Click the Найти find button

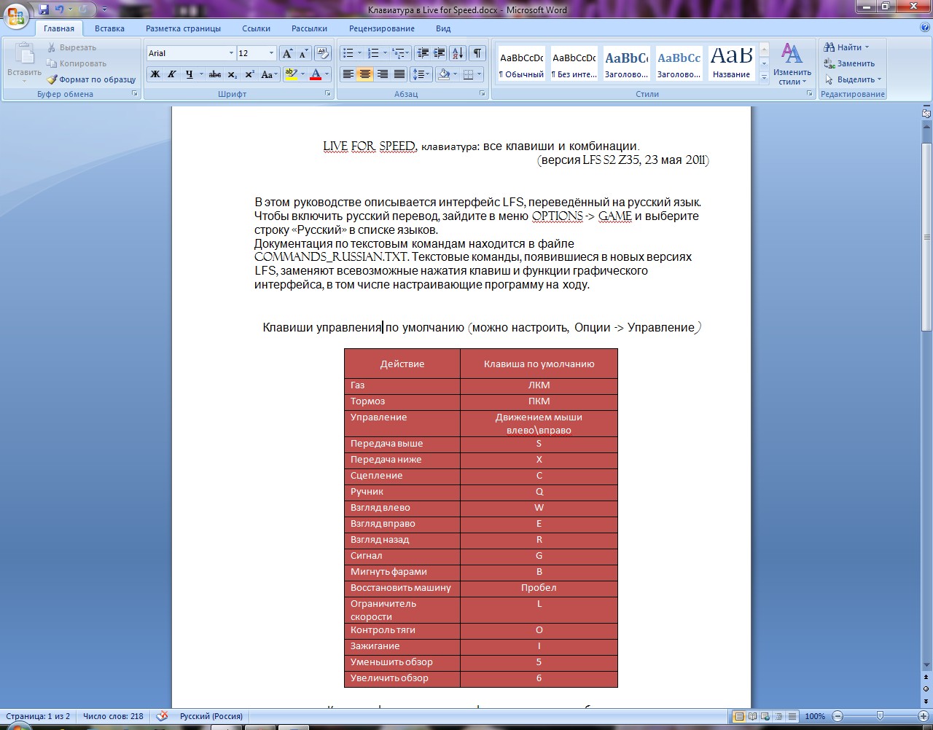click(847, 47)
